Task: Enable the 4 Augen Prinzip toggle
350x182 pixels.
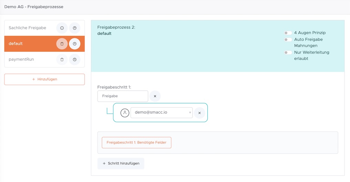Action: tap(288, 33)
